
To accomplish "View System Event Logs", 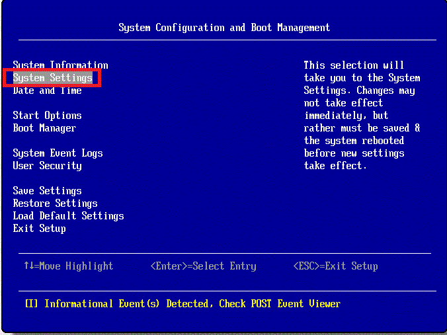I will (58, 153).
